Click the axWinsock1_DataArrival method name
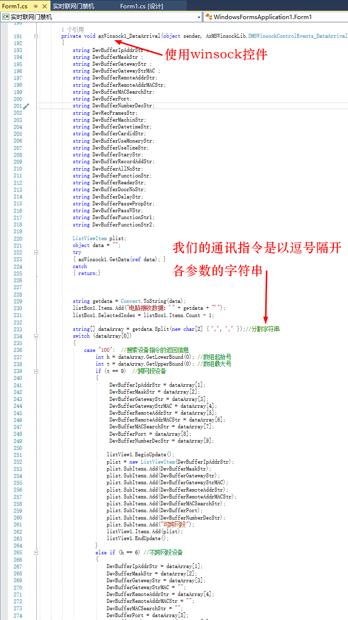The width and height of the screenshot is (348, 620). (129, 36)
